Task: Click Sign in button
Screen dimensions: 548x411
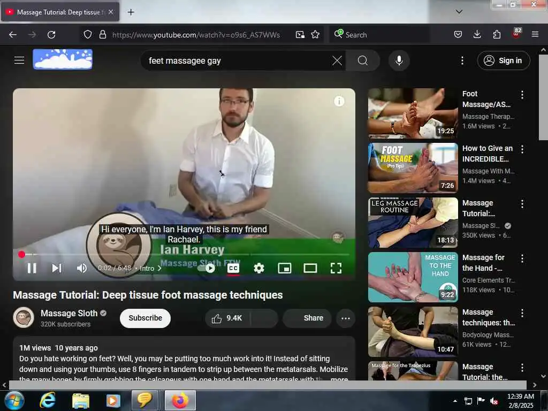Action: point(504,60)
